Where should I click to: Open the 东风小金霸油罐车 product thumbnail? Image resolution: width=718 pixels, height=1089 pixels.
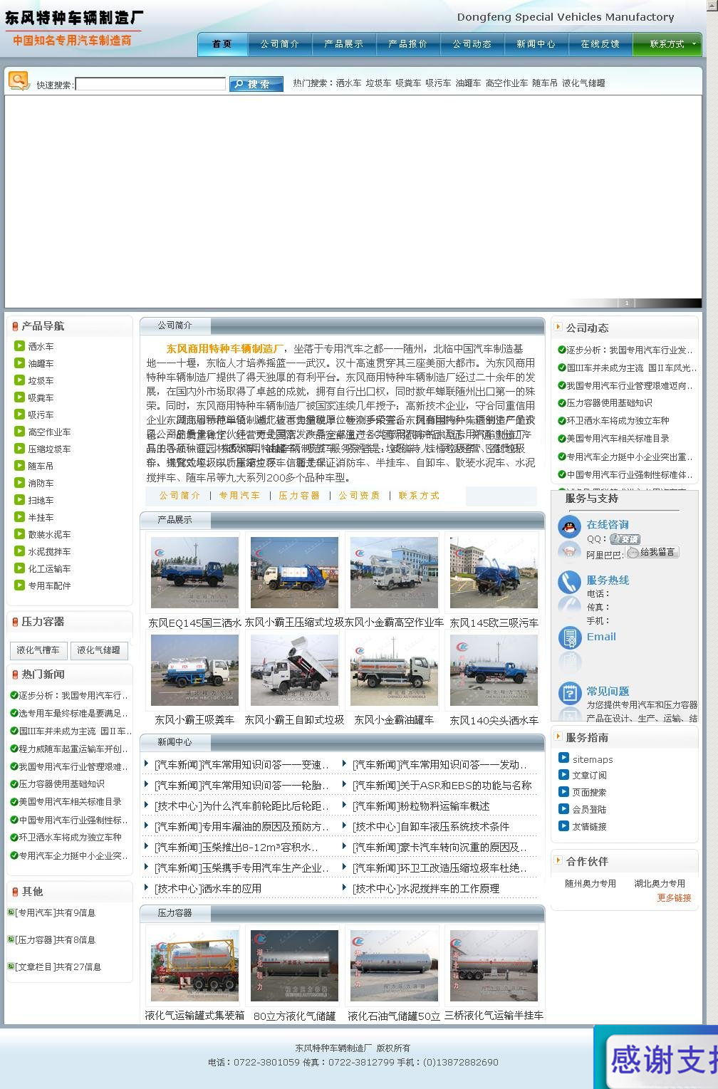coord(394,670)
